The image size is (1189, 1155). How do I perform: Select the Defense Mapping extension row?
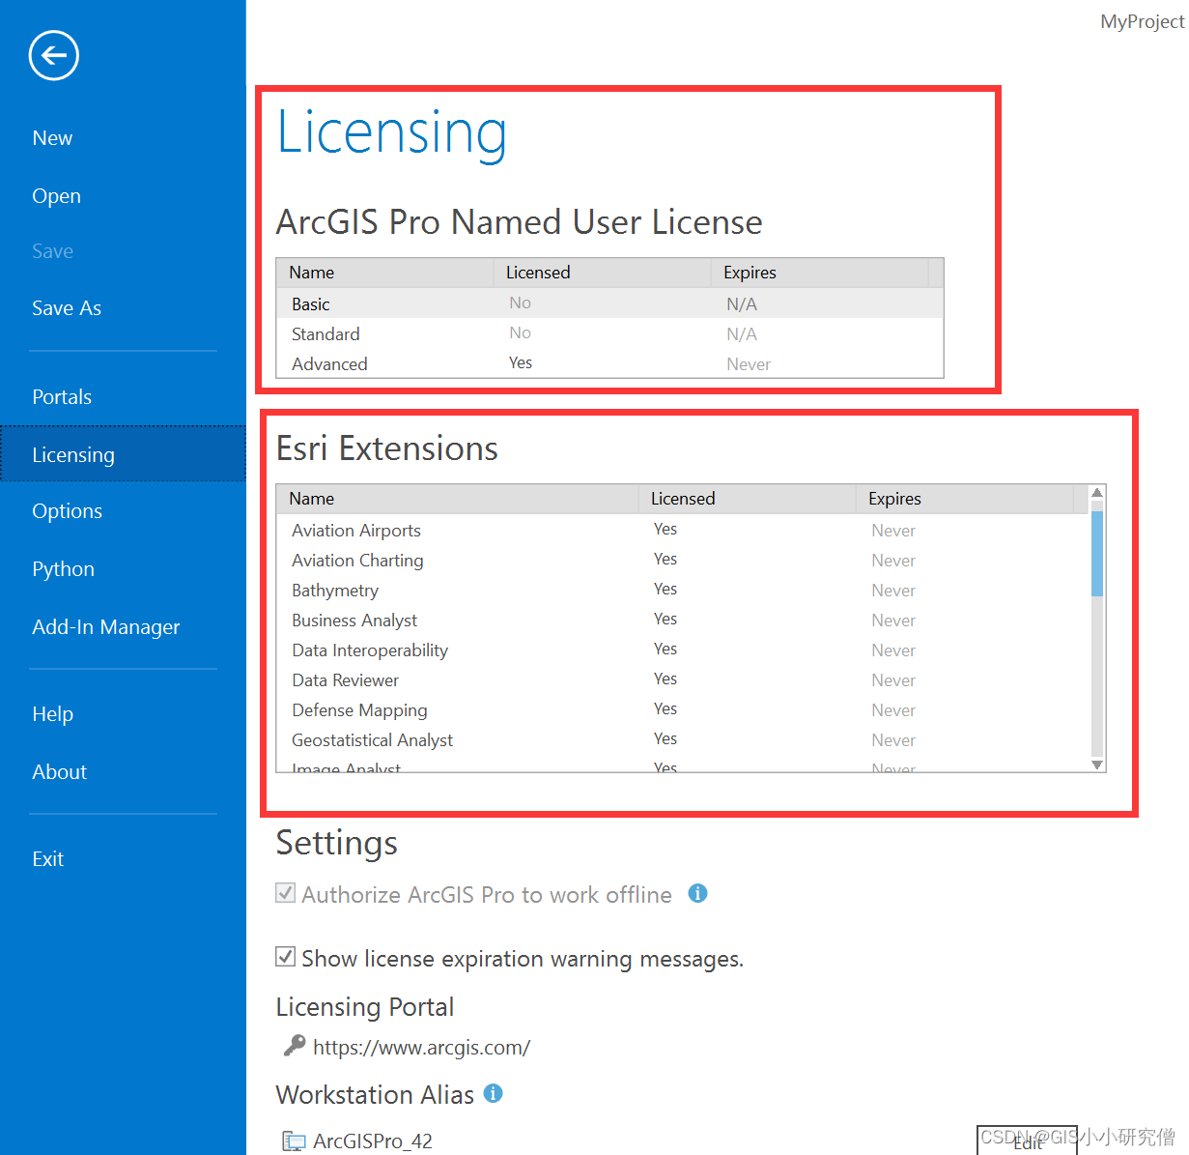click(x=683, y=709)
